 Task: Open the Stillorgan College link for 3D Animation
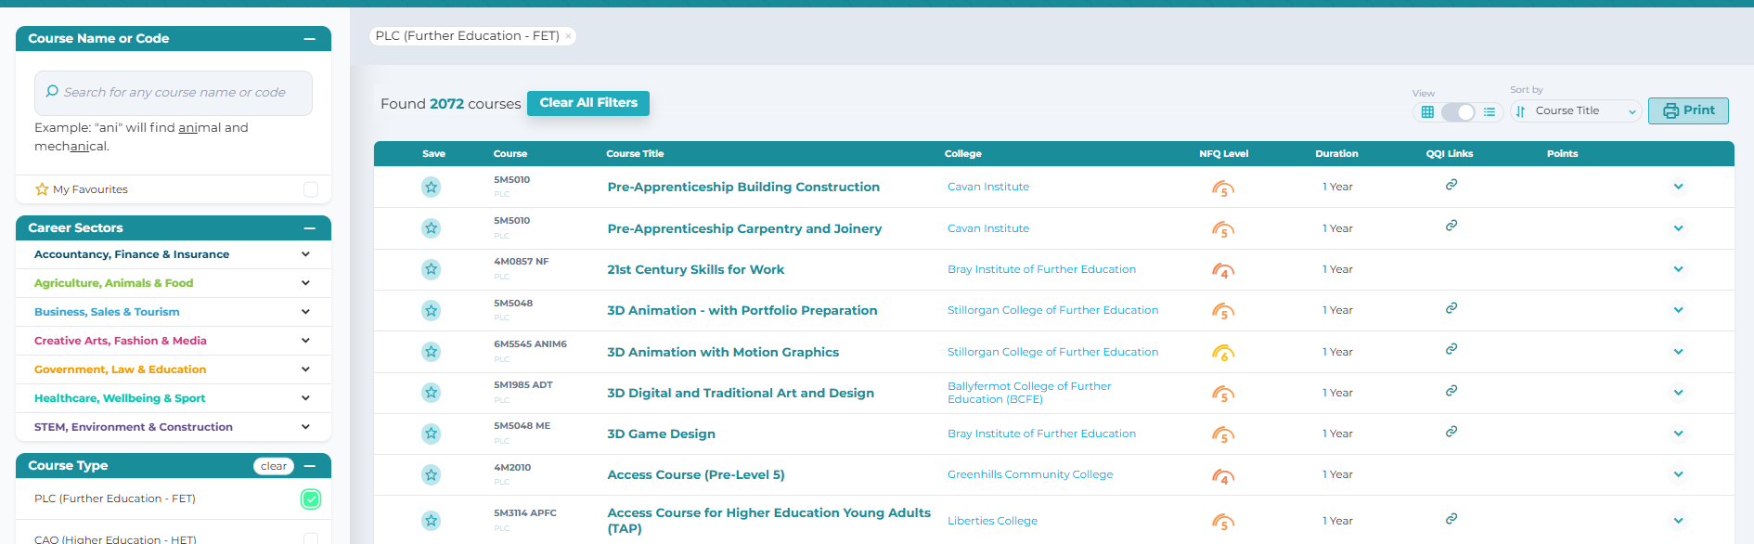pos(1052,310)
